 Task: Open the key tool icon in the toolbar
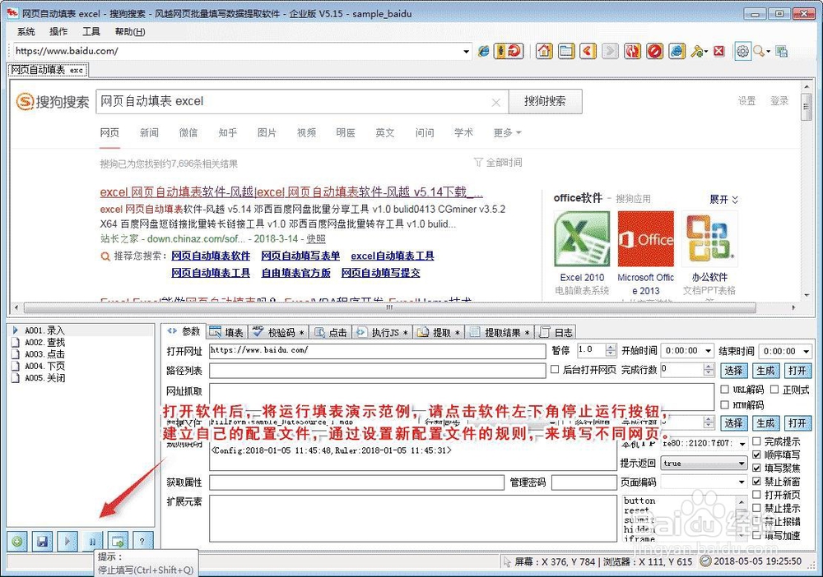[x=697, y=51]
